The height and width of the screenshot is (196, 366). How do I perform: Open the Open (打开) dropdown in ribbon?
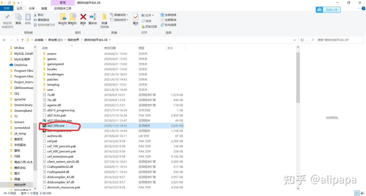[147, 15]
